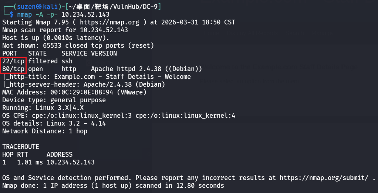Click the 22/tcp port entry
This screenshot has width=378, height=193.
13,61
